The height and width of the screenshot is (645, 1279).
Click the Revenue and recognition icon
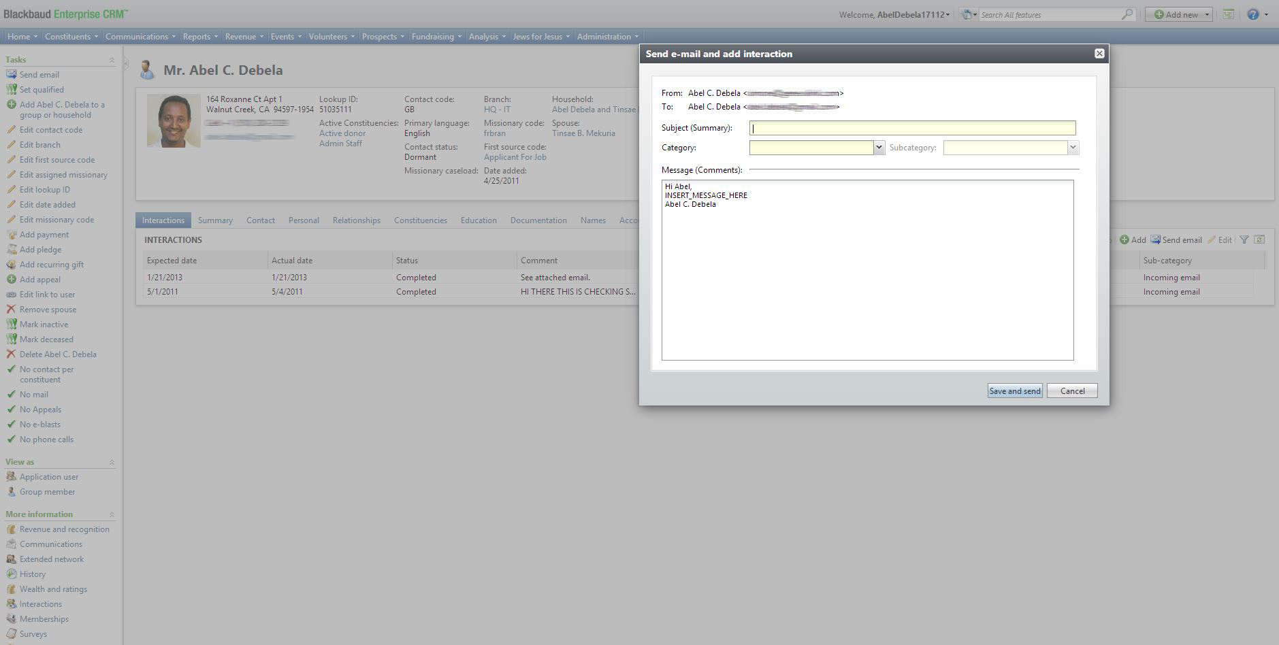(11, 529)
